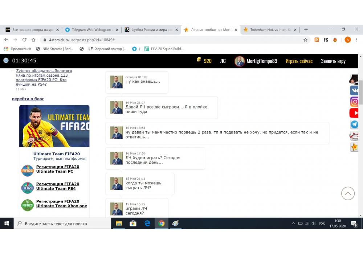Reload the current page
Screen dimensions: 363x254
[24, 40]
